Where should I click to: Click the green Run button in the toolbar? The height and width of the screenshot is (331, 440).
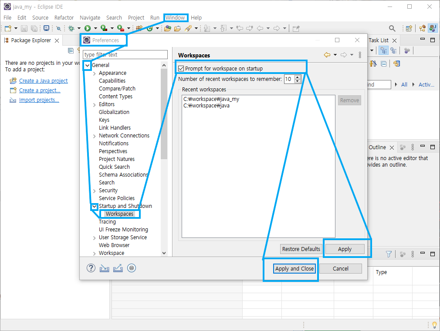[88, 28]
